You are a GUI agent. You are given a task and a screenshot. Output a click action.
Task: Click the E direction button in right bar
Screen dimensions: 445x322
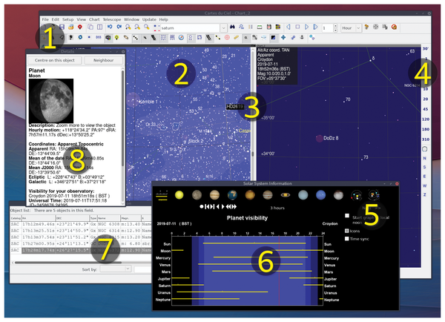click(424, 177)
